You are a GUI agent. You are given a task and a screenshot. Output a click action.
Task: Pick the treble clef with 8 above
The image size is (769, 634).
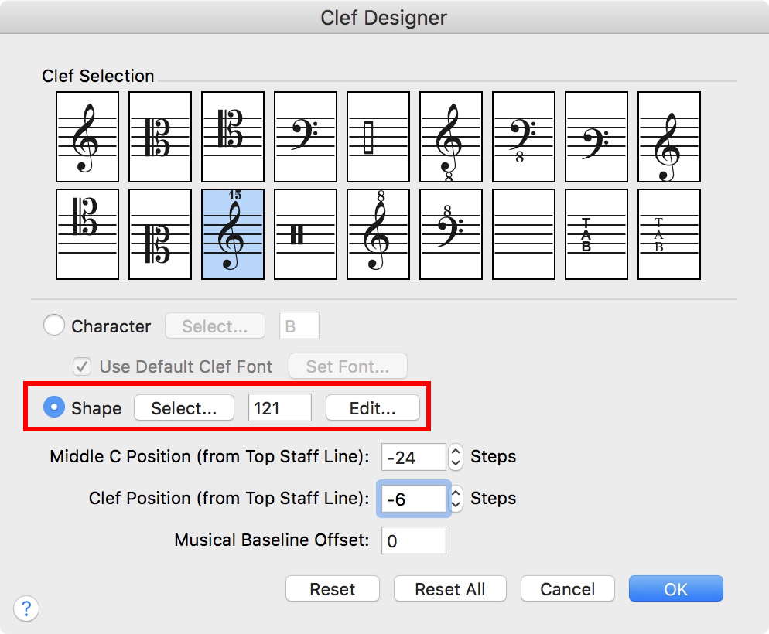click(378, 234)
